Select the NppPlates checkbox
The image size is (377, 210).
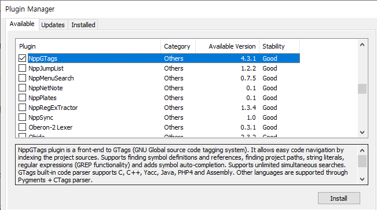coord(23,98)
